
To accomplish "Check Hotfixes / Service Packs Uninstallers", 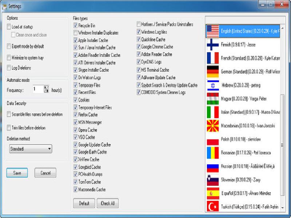I will [x=139, y=24].
